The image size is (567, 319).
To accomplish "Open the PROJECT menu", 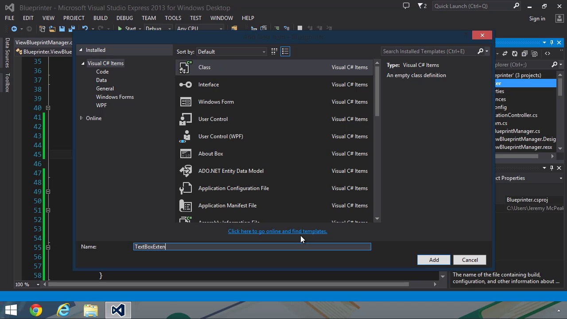I will click(74, 18).
